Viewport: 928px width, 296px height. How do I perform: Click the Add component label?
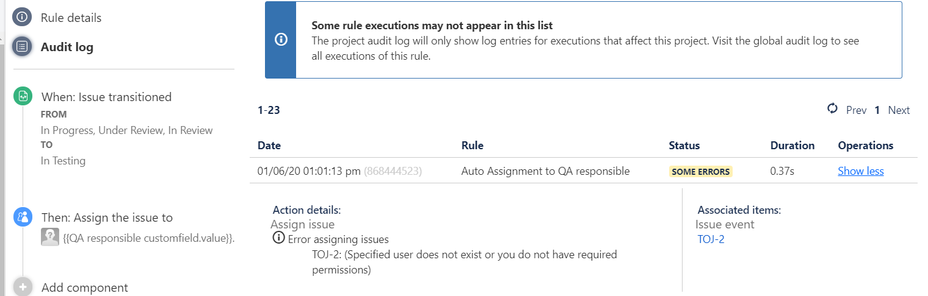[x=85, y=287]
